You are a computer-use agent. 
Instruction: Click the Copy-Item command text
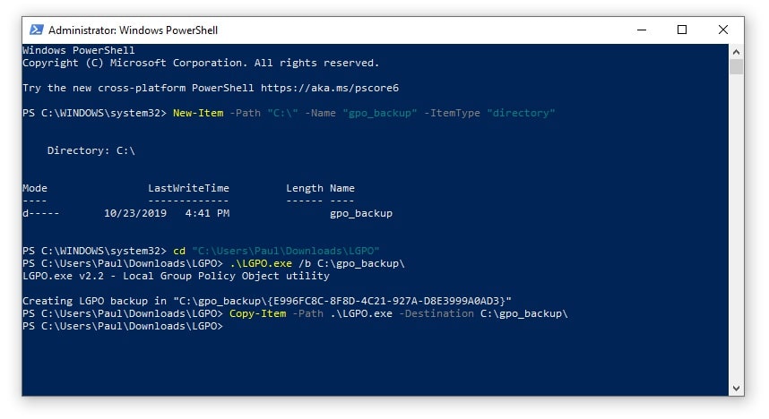pyautogui.click(x=257, y=313)
